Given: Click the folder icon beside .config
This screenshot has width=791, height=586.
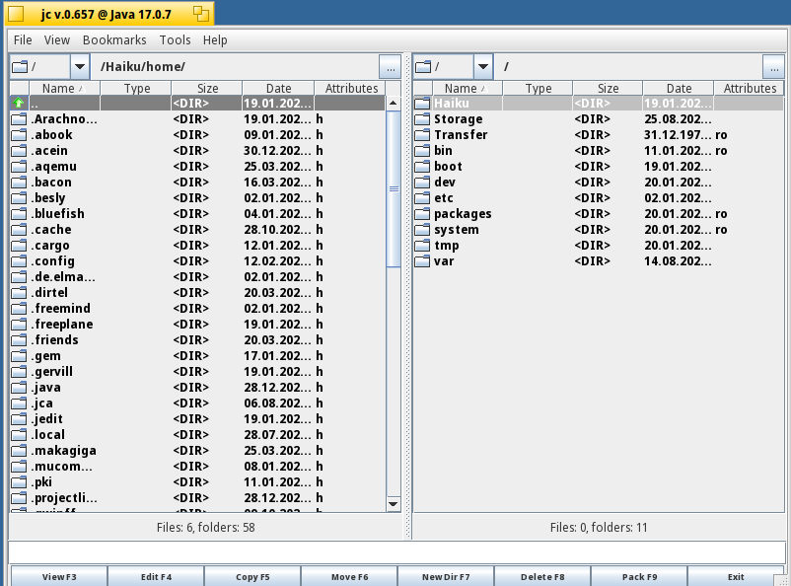Looking at the screenshot, I should pyautogui.click(x=19, y=261).
